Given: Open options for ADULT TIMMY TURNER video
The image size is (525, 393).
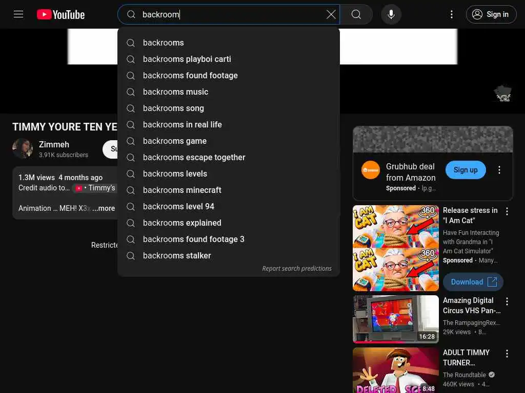Looking at the screenshot, I should (x=507, y=354).
